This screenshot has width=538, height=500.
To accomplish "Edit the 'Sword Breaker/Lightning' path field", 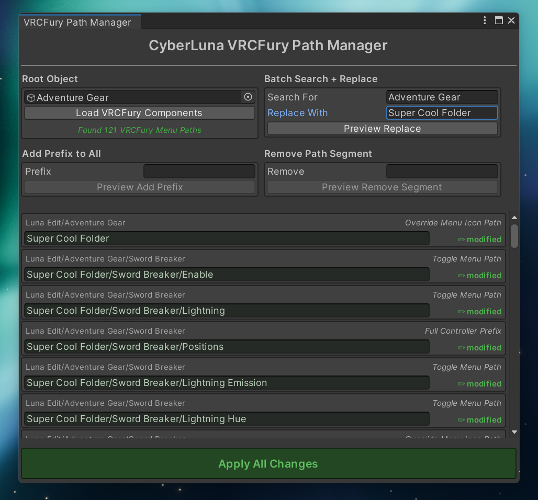I will (227, 310).
